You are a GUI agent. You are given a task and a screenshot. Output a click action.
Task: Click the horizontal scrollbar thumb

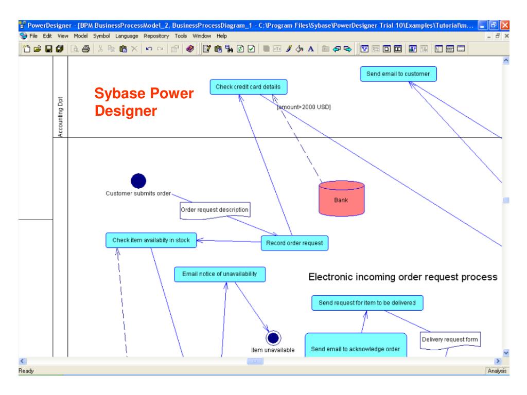[255, 361]
